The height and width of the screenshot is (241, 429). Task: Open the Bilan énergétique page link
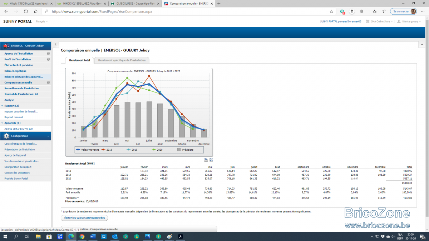[15, 71]
